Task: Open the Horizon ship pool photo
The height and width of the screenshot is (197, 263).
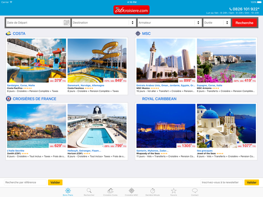Action: click(97, 126)
